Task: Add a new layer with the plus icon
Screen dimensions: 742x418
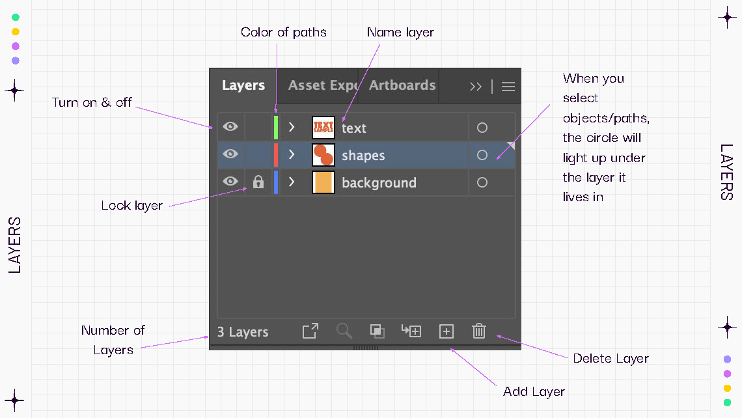Action: [447, 331]
